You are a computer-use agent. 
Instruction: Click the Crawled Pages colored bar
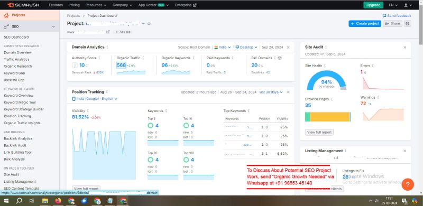328,117
